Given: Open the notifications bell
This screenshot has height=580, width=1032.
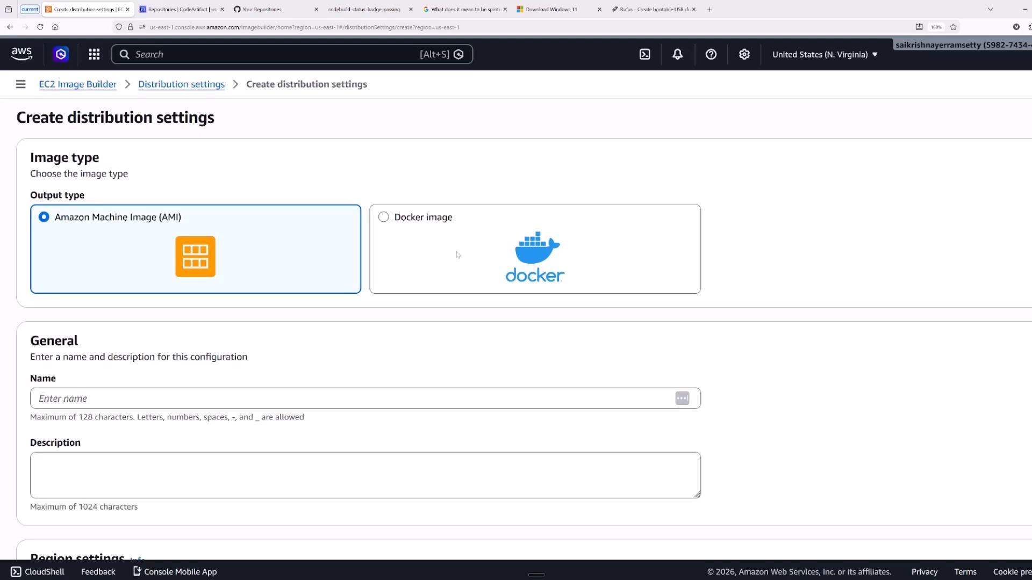Looking at the screenshot, I should (678, 54).
